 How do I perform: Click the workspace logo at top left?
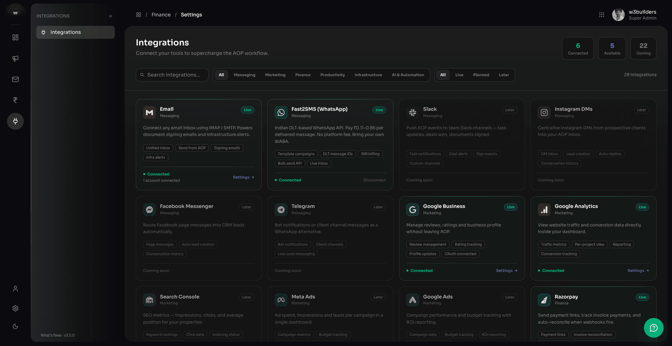click(15, 13)
